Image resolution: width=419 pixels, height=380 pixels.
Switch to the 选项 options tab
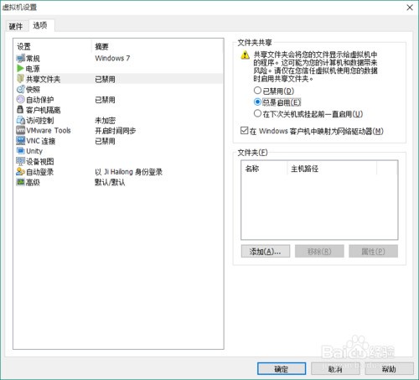pyautogui.click(x=40, y=25)
